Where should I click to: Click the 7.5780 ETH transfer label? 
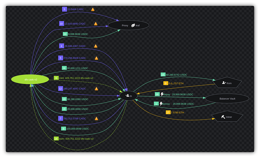pos(177,113)
